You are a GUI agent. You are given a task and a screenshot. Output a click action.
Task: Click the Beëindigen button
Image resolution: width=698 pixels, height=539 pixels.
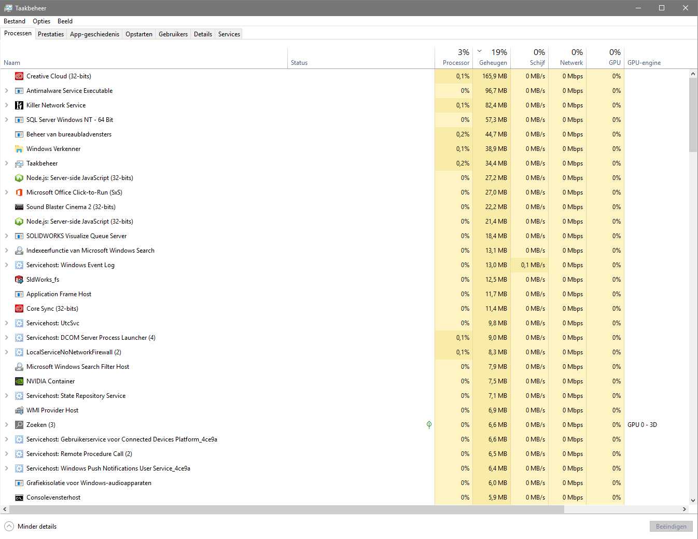tap(671, 526)
